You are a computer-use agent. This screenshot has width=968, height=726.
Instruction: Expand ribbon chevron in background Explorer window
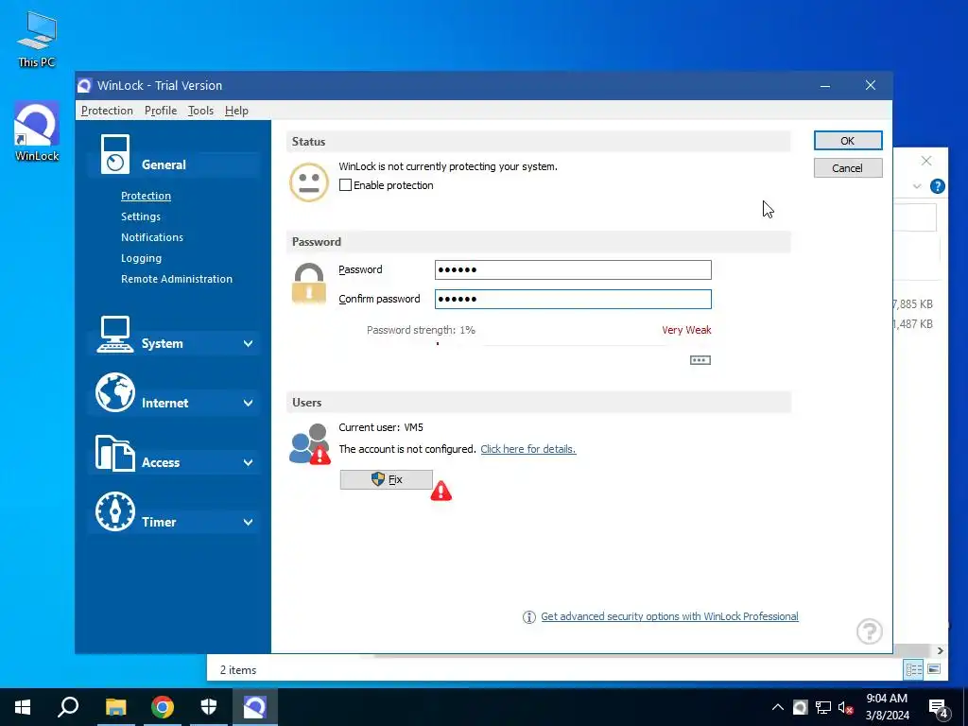pos(917,186)
